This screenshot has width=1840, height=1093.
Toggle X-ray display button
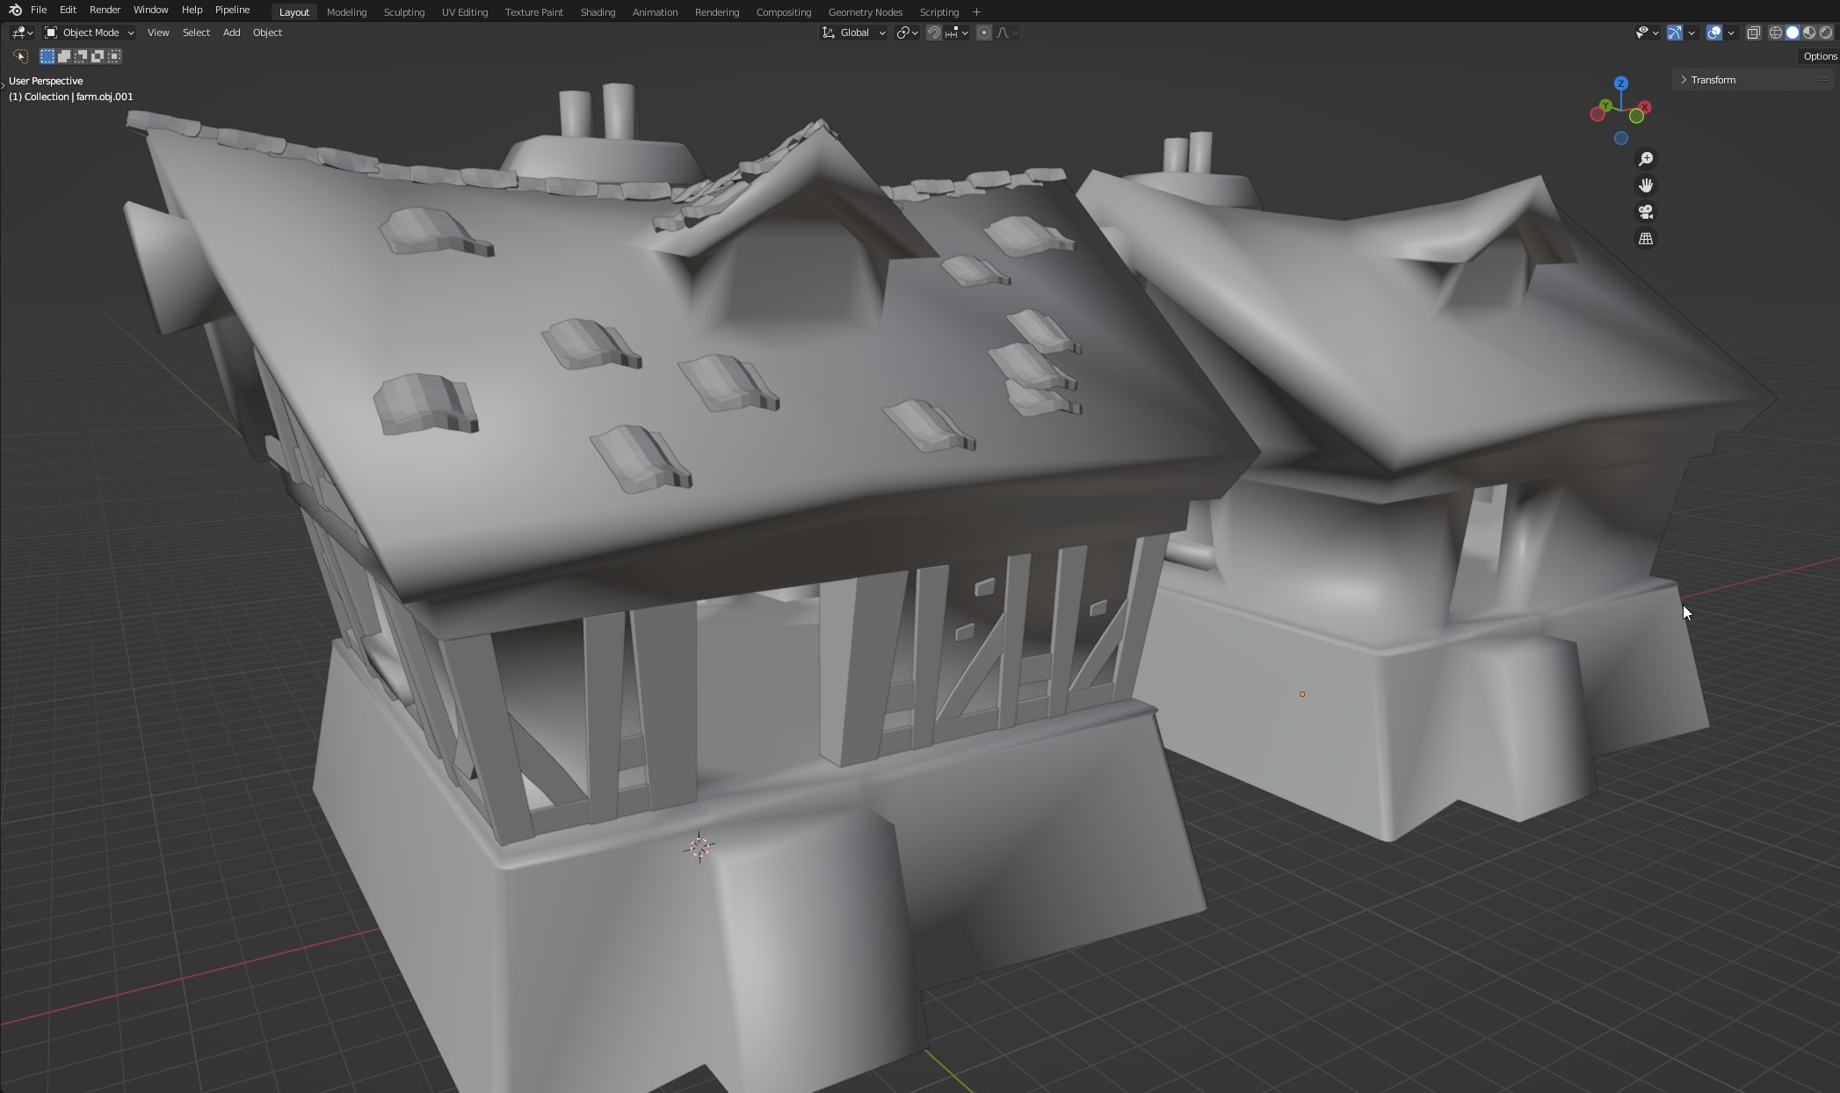tap(1753, 33)
